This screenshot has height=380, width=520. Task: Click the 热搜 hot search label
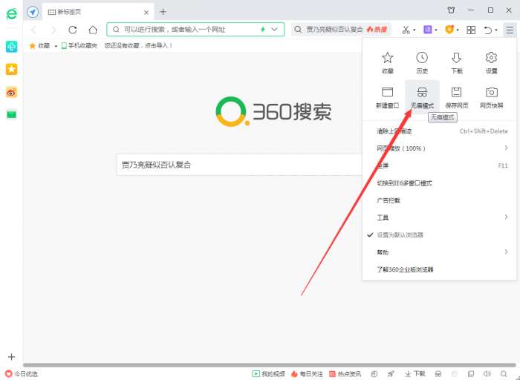(x=377, y=30)
